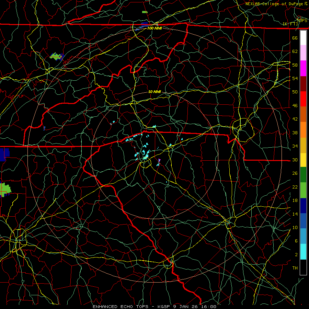The height and width of the screenshot is (309, 309).
Task: Click the '[K FT]' units label
Action: click(x=290, y=24)
